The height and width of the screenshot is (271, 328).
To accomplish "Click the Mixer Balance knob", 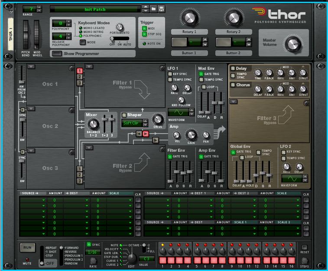I will 93,124.
